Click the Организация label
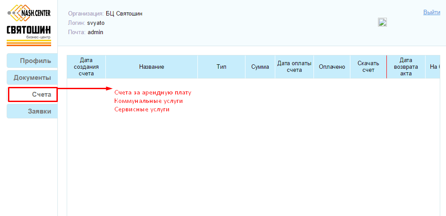The width and height of the screenshot is (446, 216). [86, 14]
